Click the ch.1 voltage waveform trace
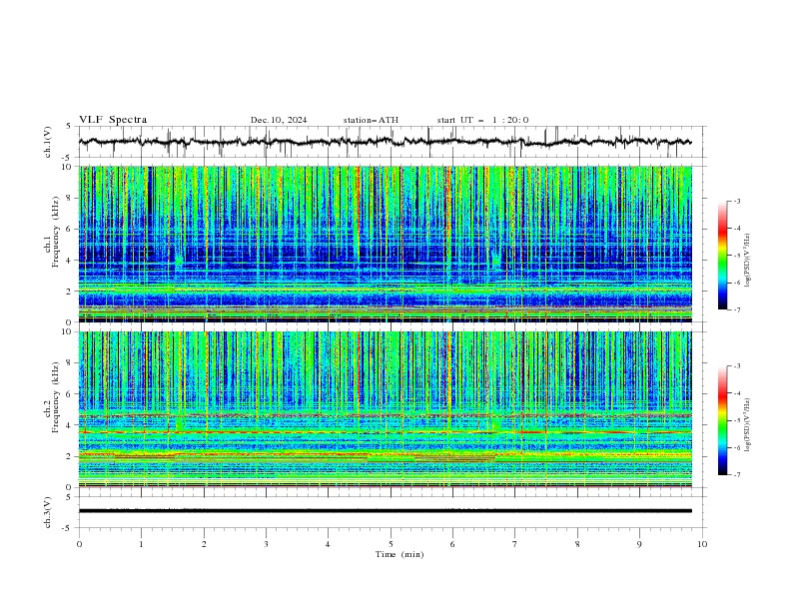 pos(385,142)
